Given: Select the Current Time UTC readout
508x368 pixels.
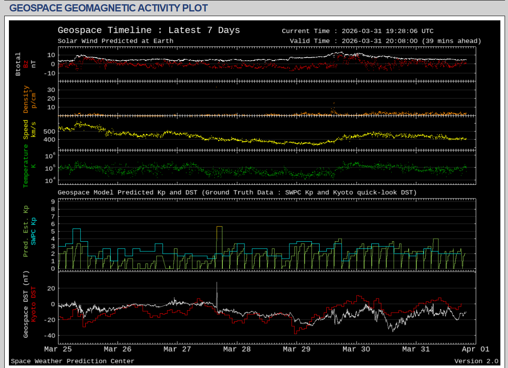Looking at the screenshot, I should click(x=357, y=31).
